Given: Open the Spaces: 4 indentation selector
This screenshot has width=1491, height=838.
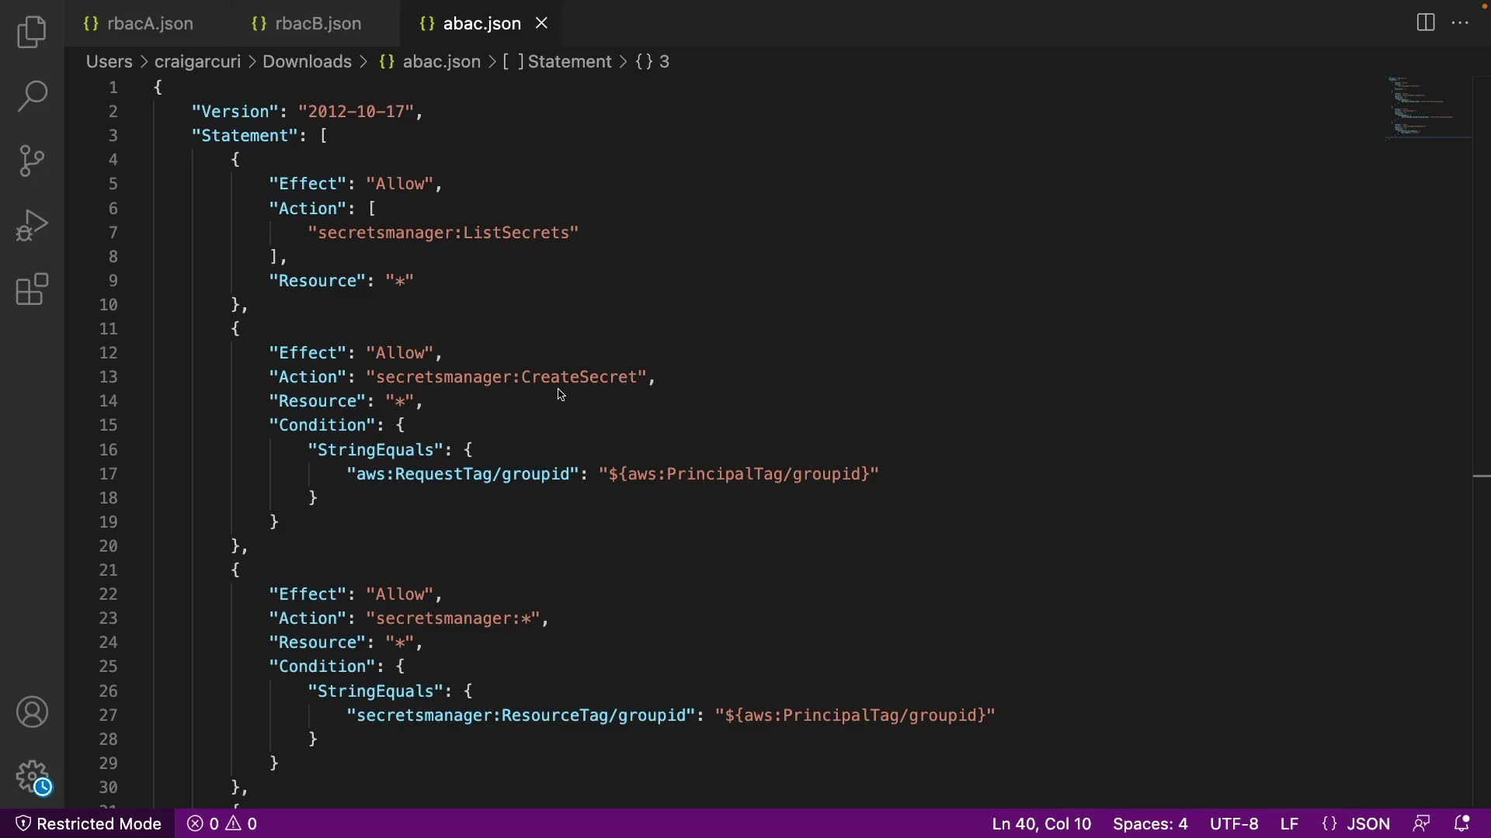Looking at the screenshot, I should [1150, 823].
